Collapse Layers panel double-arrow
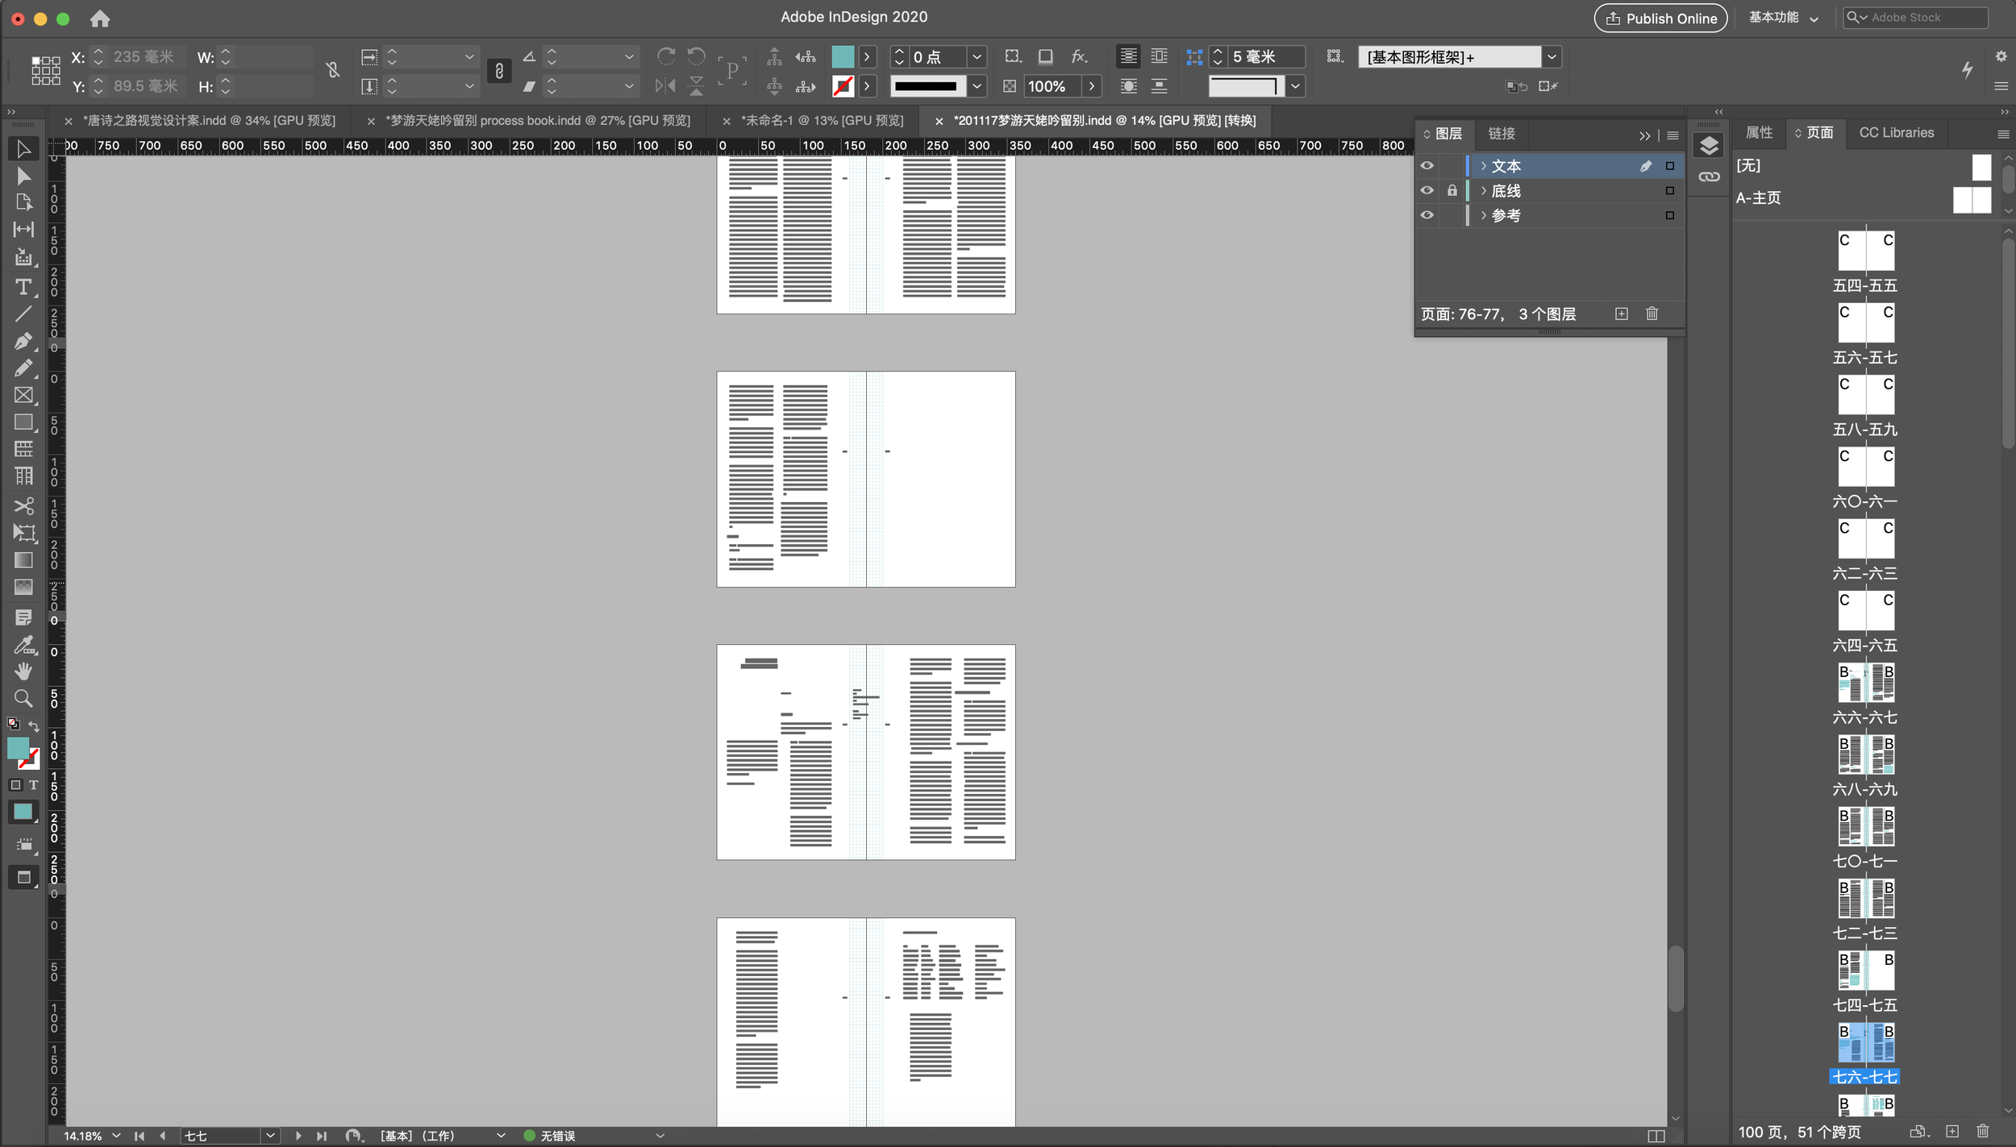The image size is (2016, 1147). point(1644,135)
